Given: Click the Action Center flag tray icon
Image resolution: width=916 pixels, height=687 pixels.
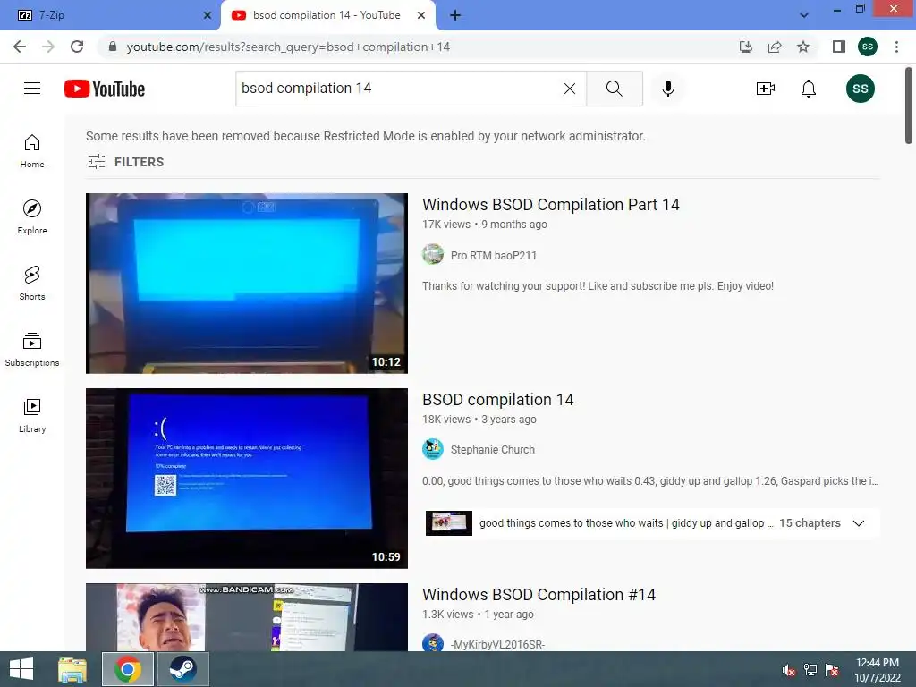Looking at the screenshot, I should click(x=832, y=669).
